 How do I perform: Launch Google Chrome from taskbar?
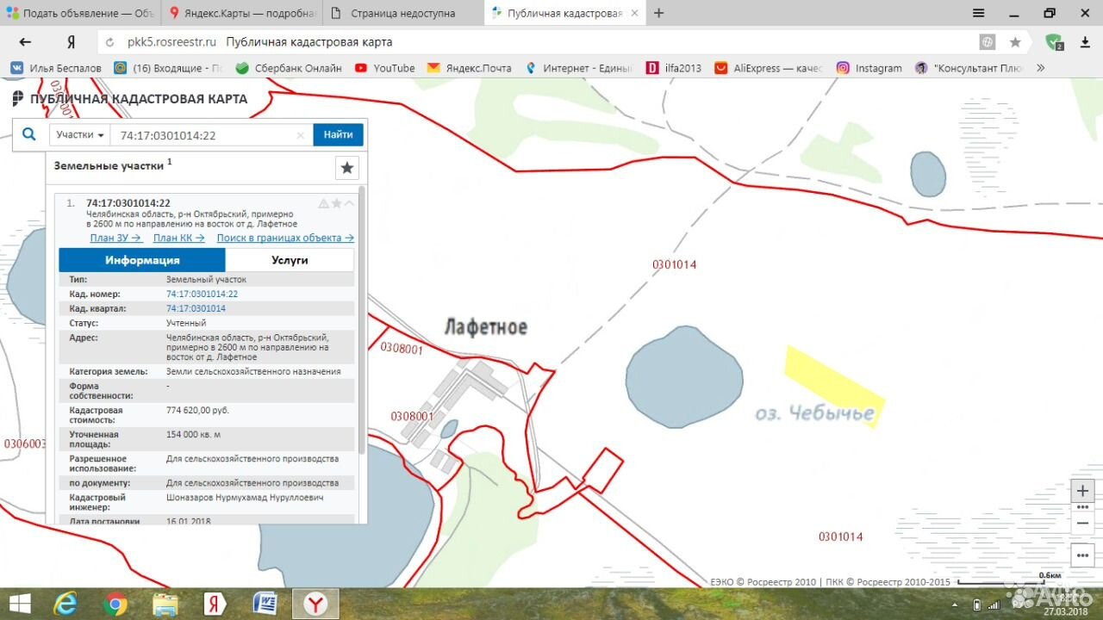tap(115, 604)
